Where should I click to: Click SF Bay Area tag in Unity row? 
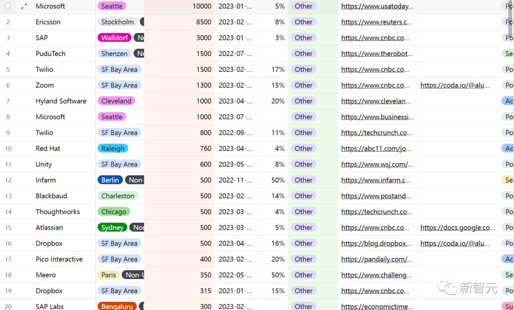119,165
